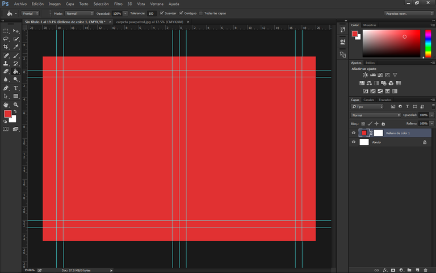Add an Invert adjustment
This screenshot has height=273, width=436.
(x=366, y=92)
